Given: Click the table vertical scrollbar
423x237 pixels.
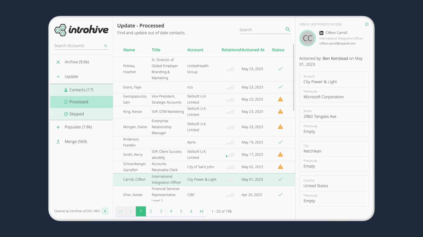Looking at the screenshot, I should pyautogui.click(x=294, y=77).
